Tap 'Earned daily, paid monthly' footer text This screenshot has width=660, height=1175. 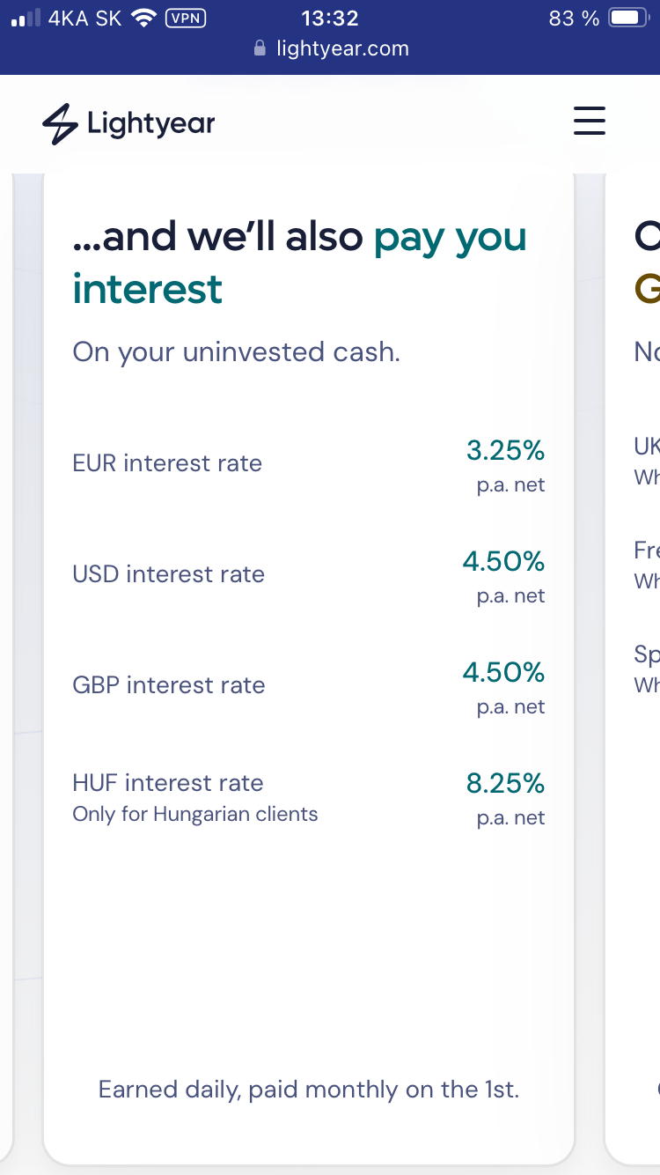(309, 1090)
